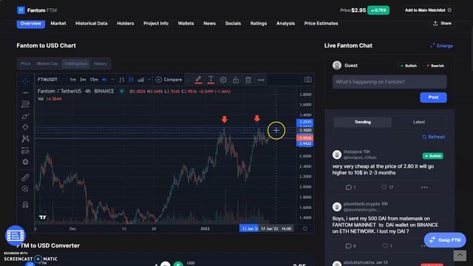Enlarge the Live Fantom Chat

pos(442,46)
